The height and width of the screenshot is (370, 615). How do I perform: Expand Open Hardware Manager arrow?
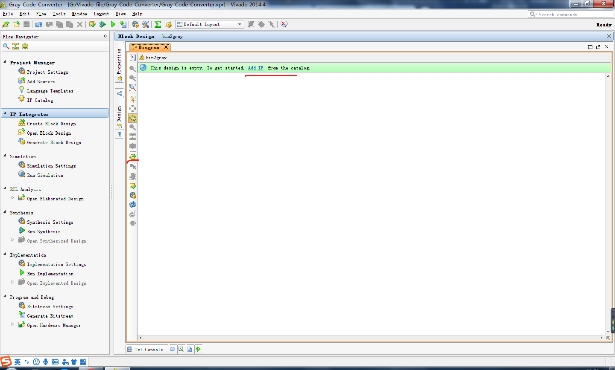(x=12, y=324)
